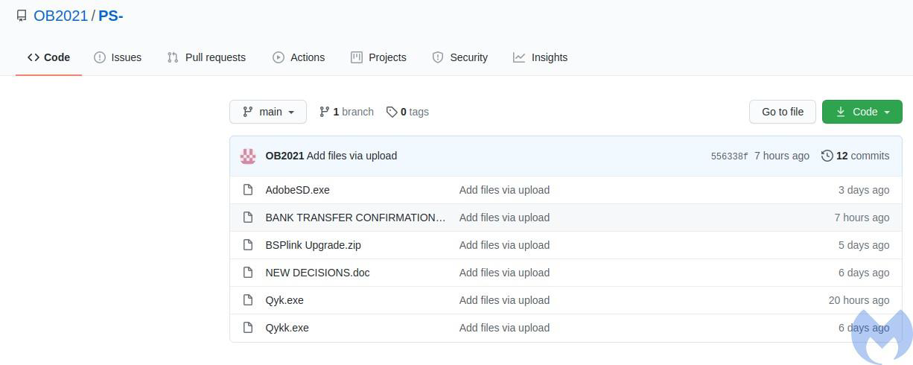
Task: Click the 556338f commit hash link
Action: (x=729, y=156)
